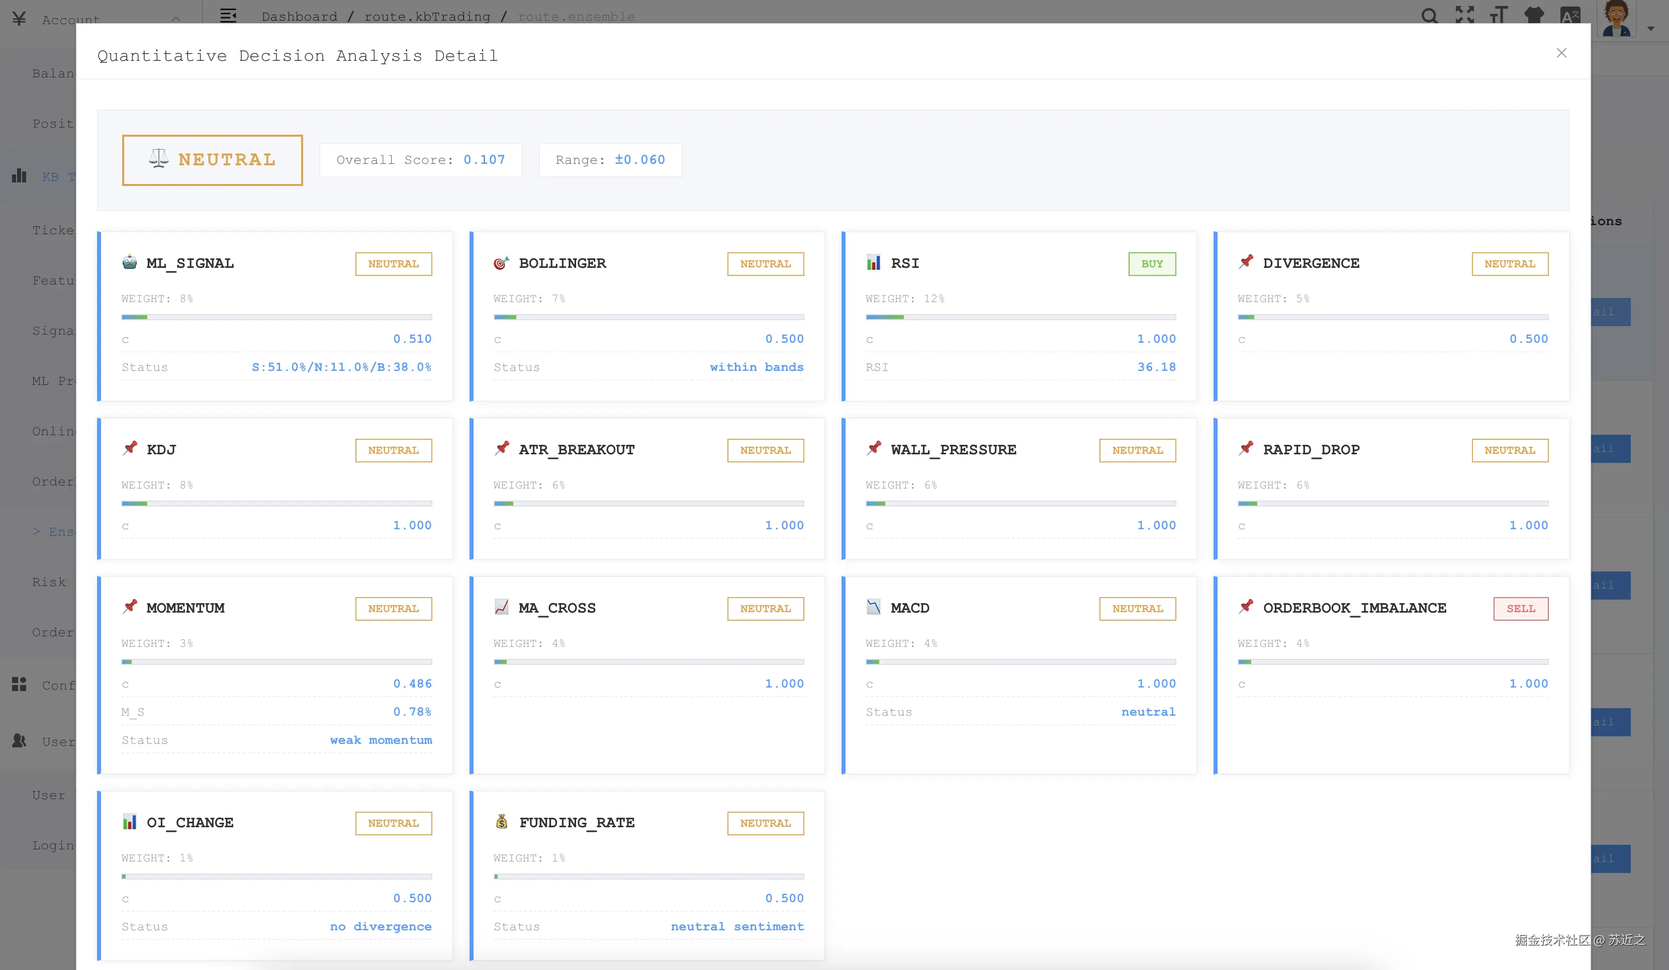
Task: Click the search magnifier icon in header
Action: (1429, 15)
